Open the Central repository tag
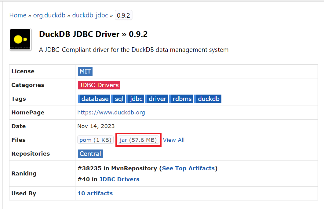The height and width of the screenshot is (209, 324). coord(90,154)
